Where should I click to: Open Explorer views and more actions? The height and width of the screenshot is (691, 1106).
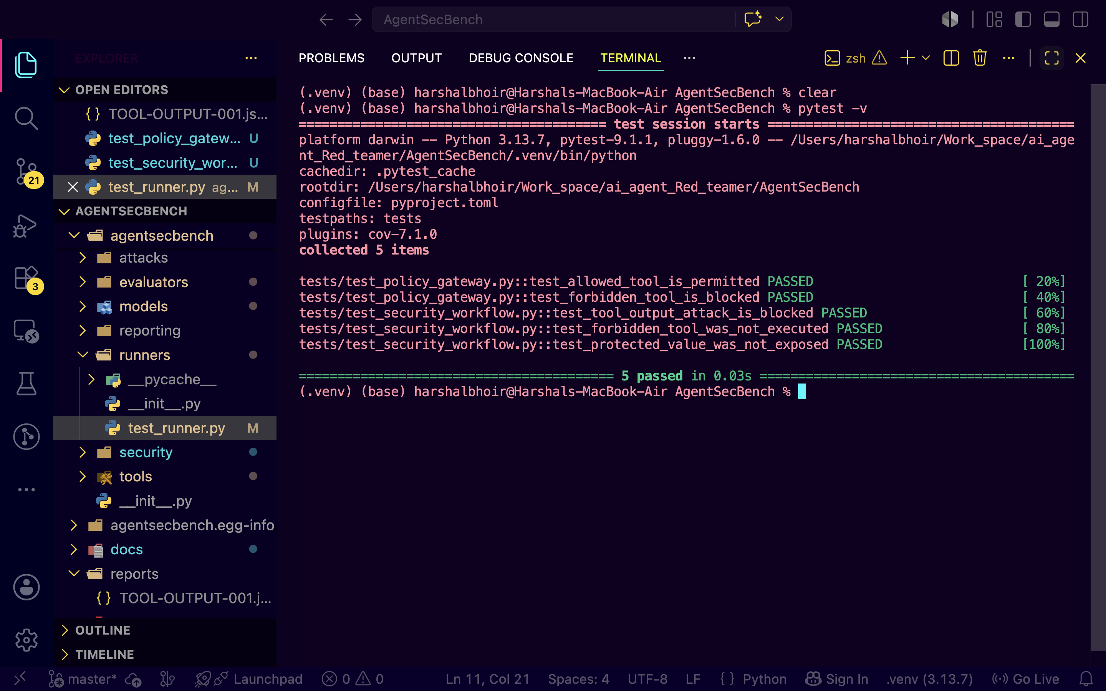(x=251, y=58)
